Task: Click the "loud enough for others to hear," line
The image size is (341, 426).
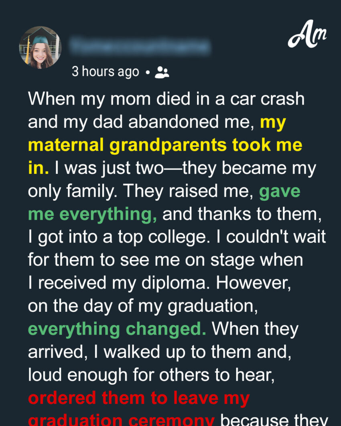Action: tap(132, 375)
